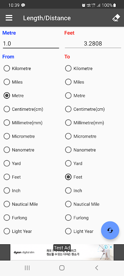Tap the Android home navigation icon
Screen dimensions: 124x276
pyautogui.click(x=62, y=268)
